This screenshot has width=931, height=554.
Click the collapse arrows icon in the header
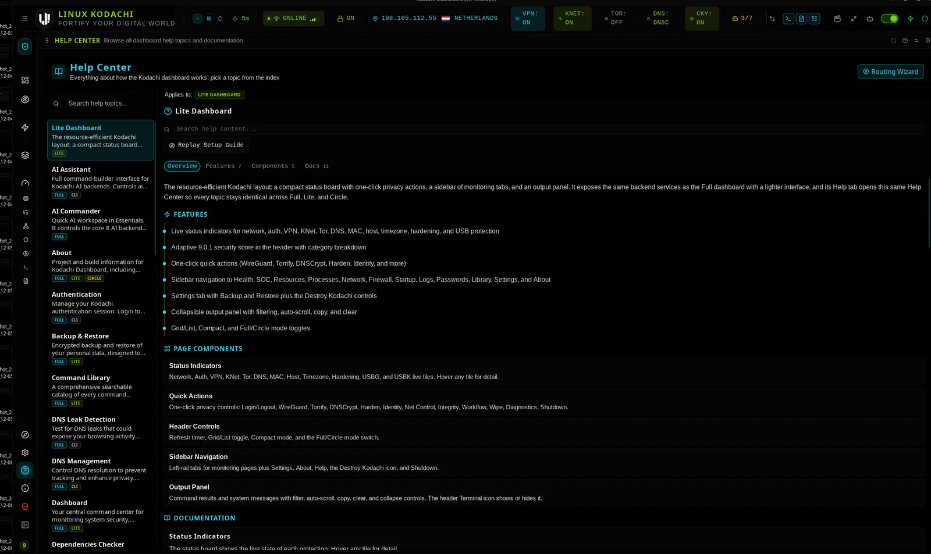[854, 19]
